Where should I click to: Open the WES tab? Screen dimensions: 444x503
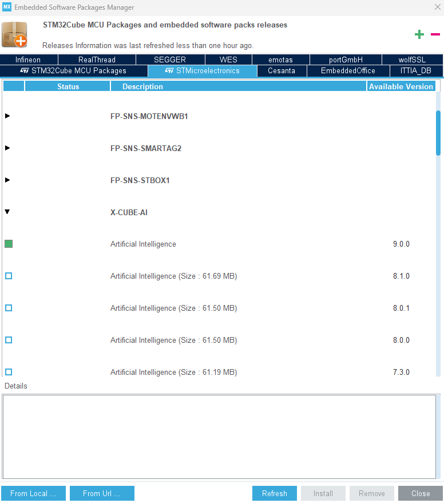228,60
